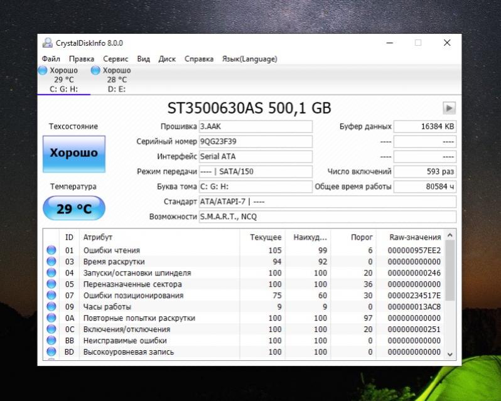
Task: Open the Файл menu
Action: point(51,59)
